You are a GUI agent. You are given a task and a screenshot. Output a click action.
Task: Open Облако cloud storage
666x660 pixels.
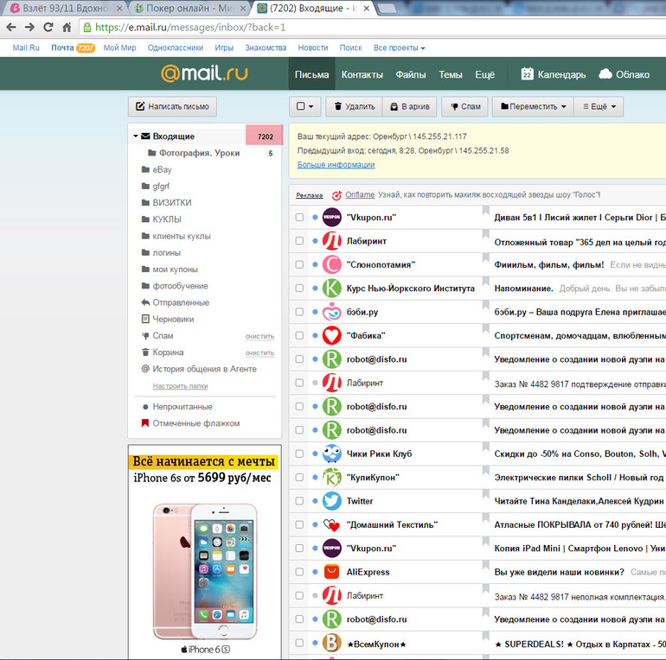coord(624,74)
